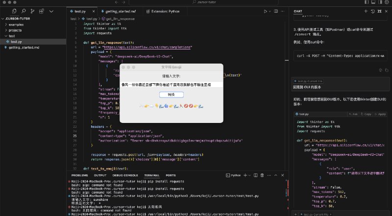
Task: Open the siliconflow API URL link in code
Action: tap(147, 47)
